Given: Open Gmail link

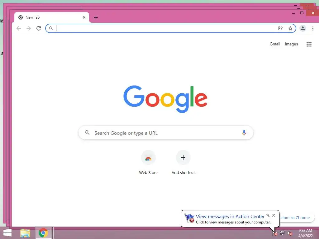Looking at the screenshot, I should 275,44.
